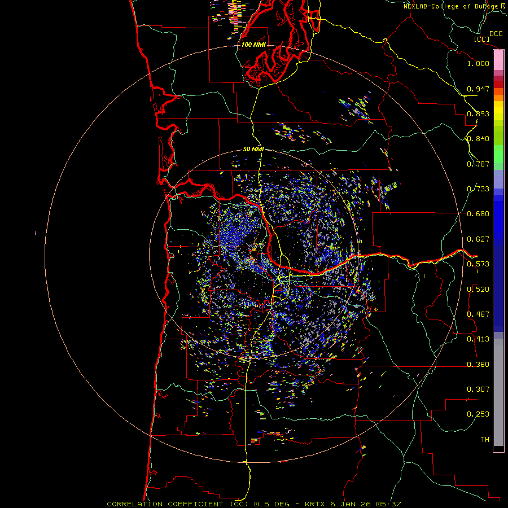Click the 0.520 legend value
508x508 pixels.
pyautogui.click(x=478, y=290)
